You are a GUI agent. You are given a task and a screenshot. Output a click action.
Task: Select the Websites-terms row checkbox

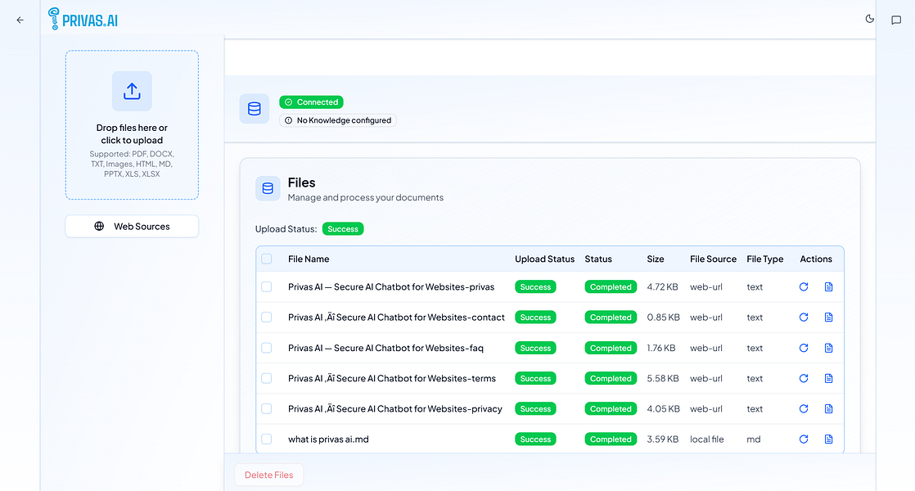coord(266,378)
